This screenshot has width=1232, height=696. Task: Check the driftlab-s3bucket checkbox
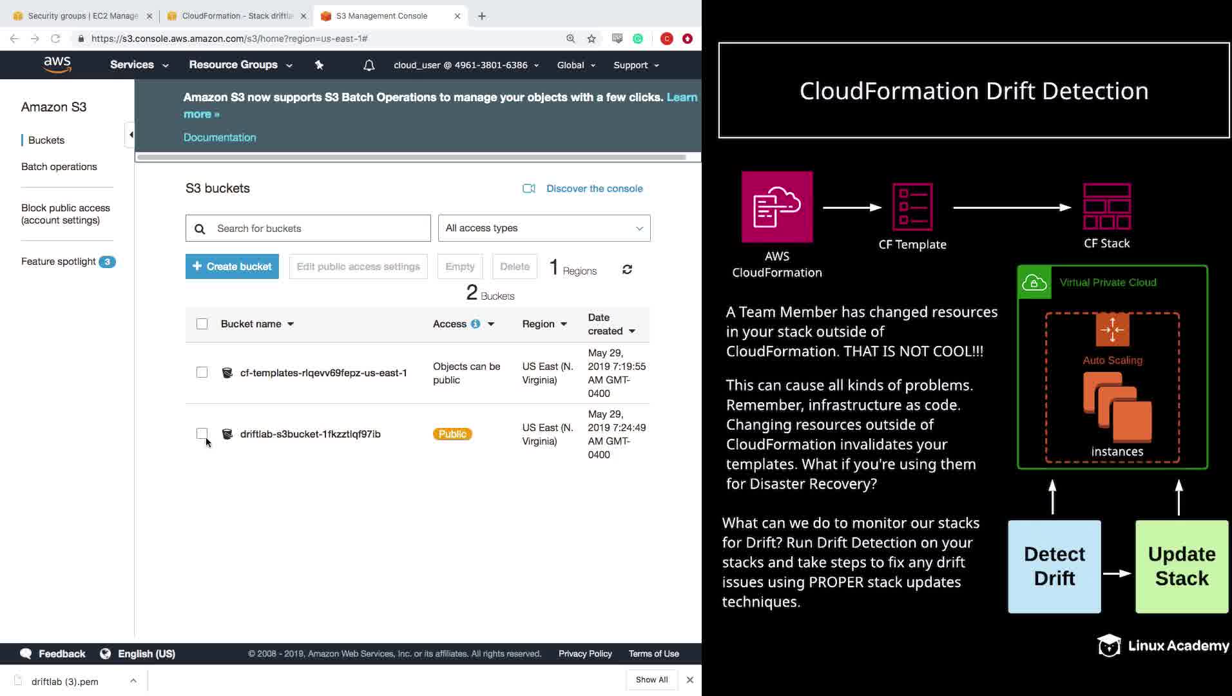click(202, 434)
